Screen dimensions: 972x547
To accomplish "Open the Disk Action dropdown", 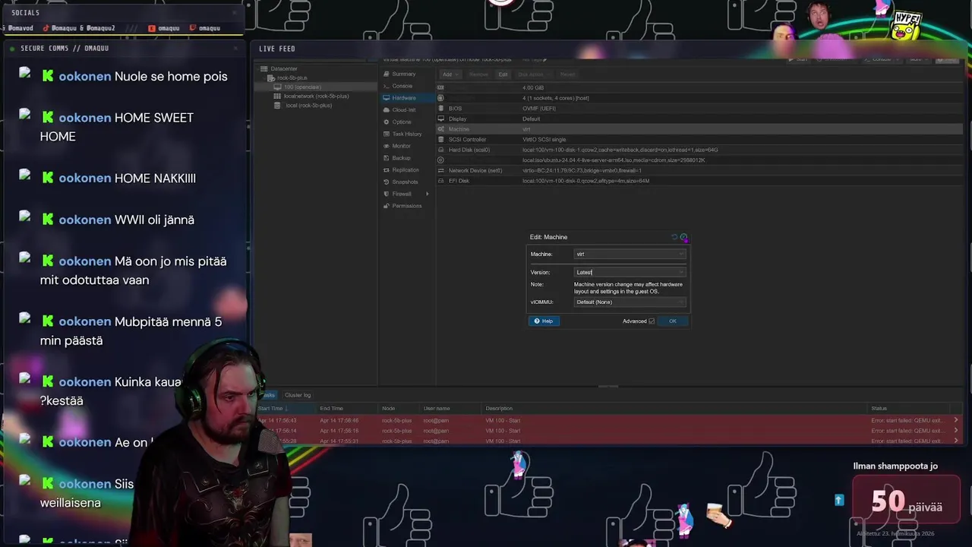I will tap(532, 74).
